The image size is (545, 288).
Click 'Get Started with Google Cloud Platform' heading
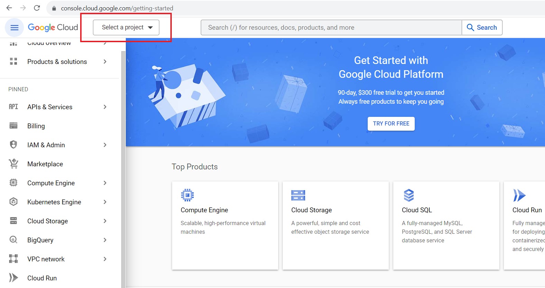391,67
